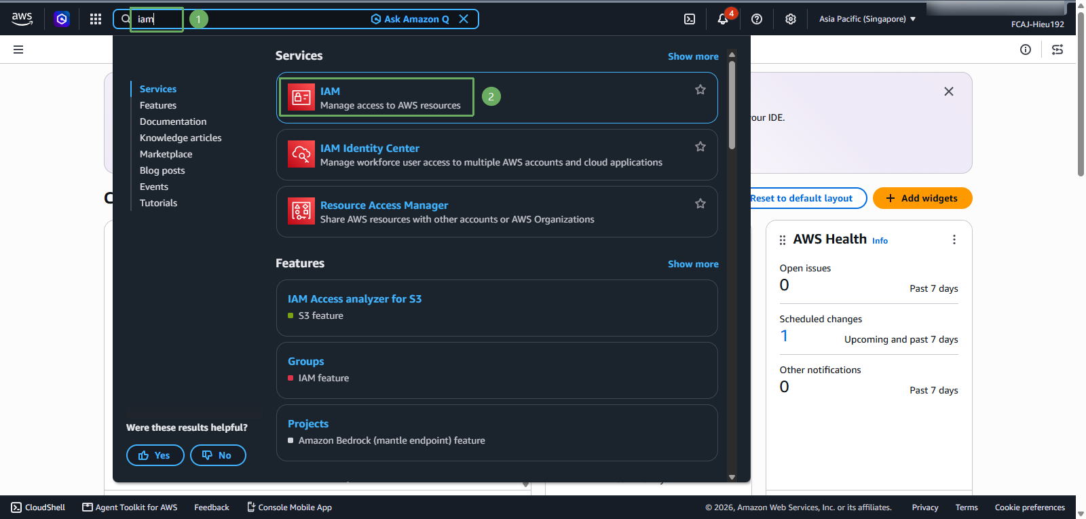This screenshot has height=519, width=1086.
Task: Click the Resource Access Manager service icon
Action: [301, 211]
